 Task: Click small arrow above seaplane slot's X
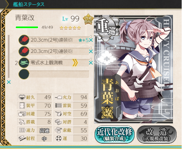point(90,59)
